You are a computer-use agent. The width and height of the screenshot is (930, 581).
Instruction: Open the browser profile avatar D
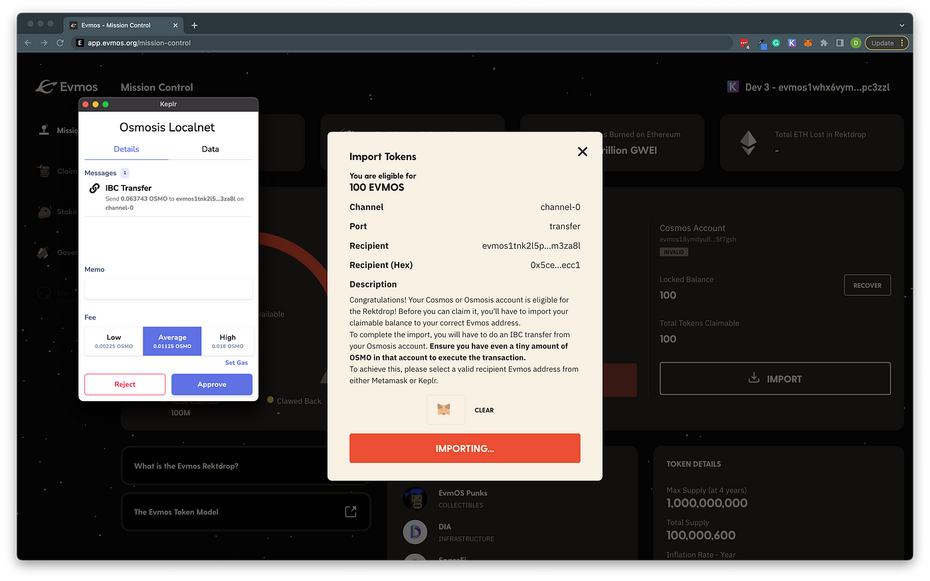tap(856, 42)
